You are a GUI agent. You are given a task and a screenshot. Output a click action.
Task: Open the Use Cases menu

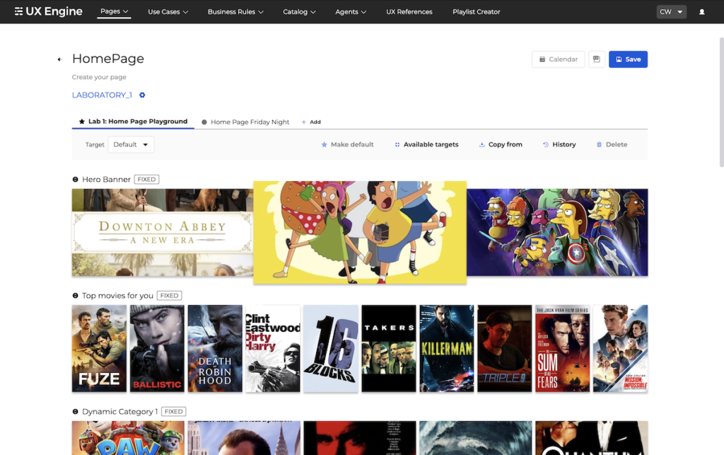168,12
